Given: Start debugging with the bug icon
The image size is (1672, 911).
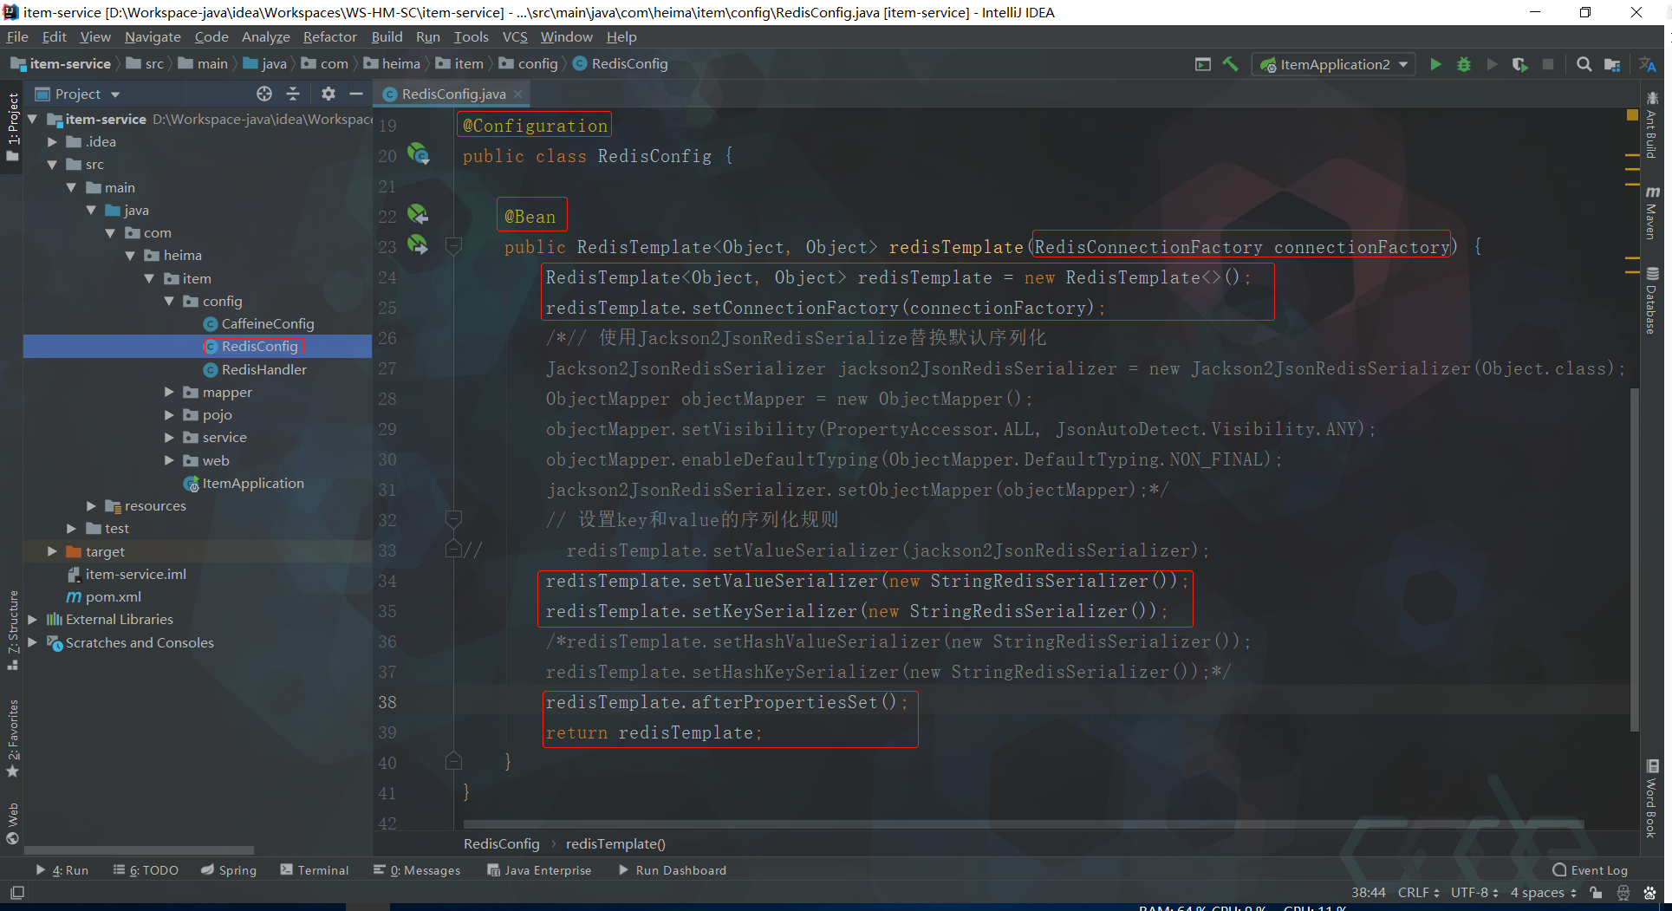Looking at the screenshot, I should point(1464,64).
